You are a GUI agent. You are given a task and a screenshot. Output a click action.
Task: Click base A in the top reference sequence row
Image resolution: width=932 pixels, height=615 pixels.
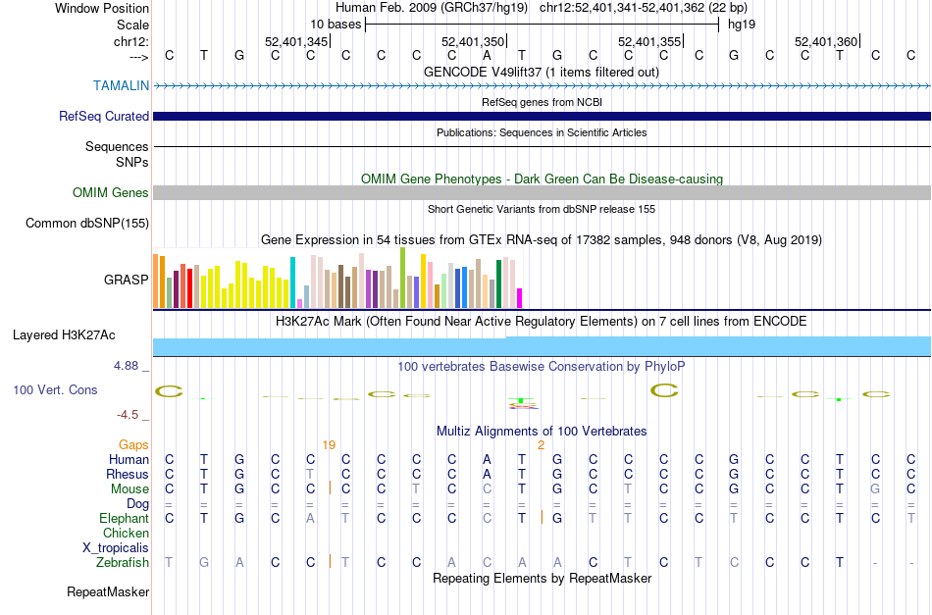pyautogui.click(x=487, y=56)
